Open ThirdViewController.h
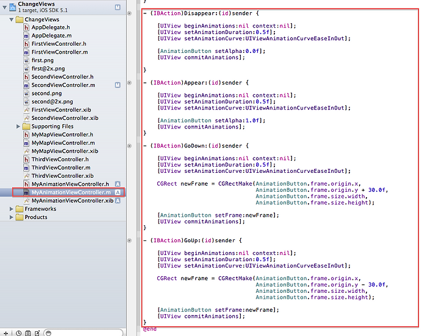439x336 pixels. pos(60,159)
